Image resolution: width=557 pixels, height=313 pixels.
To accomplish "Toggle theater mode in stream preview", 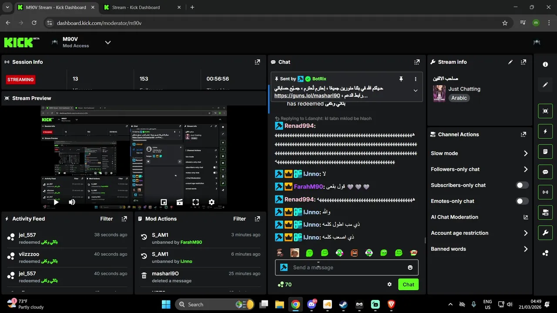I will (x=180, y=202).
